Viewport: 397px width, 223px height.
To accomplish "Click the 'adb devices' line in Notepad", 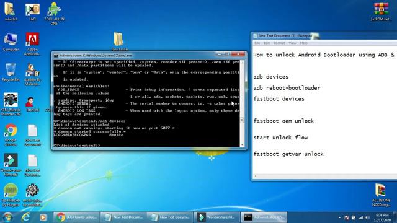I will pos(270,77).
